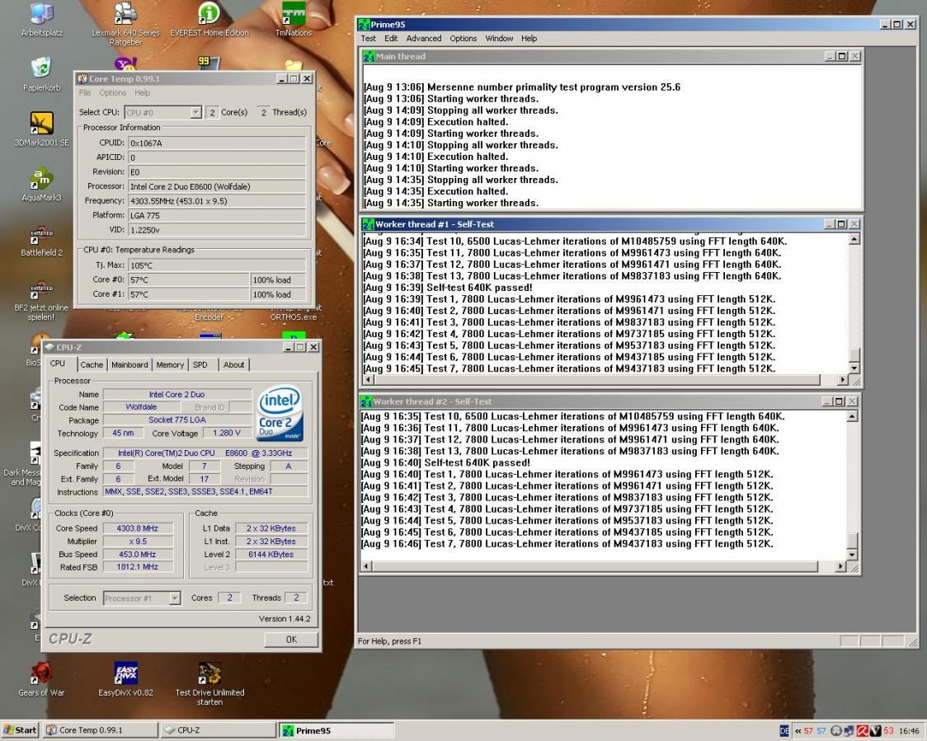Launch the EasyDivX v0.82 icon
Screen dimensions: 927x741
(125, 679)
